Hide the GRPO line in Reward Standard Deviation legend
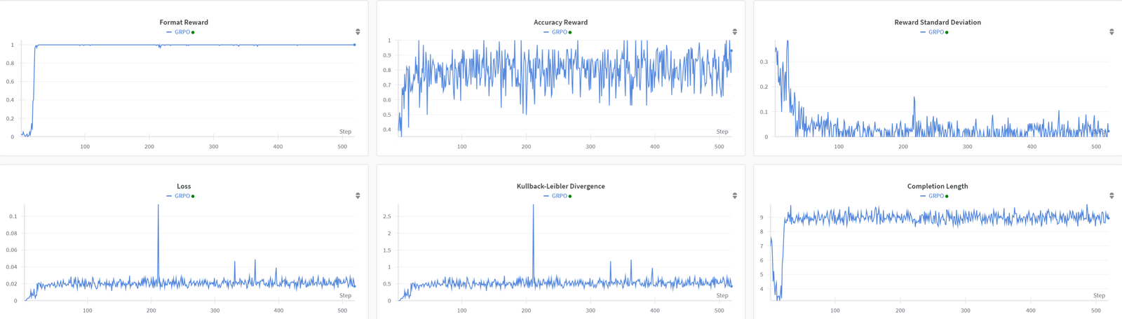Viewport: 1122px width, 319px height. [x=936, y=32]
